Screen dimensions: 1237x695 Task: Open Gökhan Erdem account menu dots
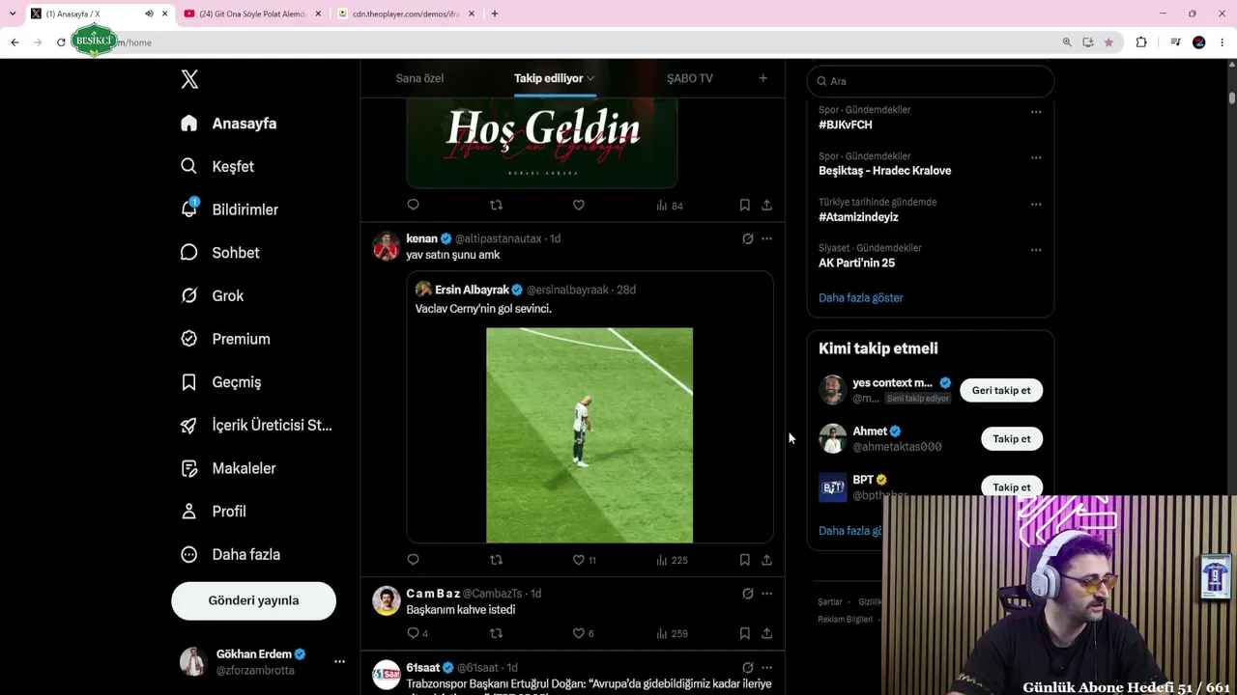pyautogui.click(x=339, y=661)
